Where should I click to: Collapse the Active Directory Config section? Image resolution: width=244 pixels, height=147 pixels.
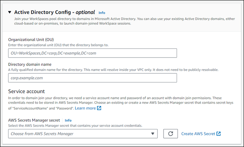point(10,12)
